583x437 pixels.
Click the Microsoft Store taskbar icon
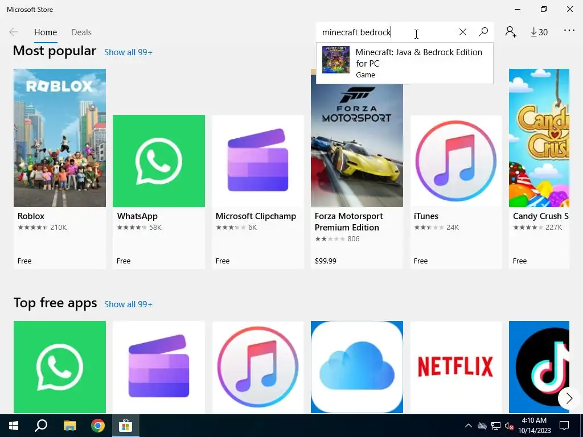coord(126,426)
